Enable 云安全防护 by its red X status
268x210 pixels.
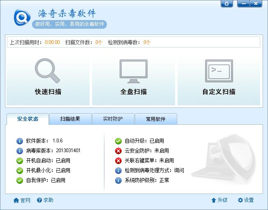(x=118, y=151)
